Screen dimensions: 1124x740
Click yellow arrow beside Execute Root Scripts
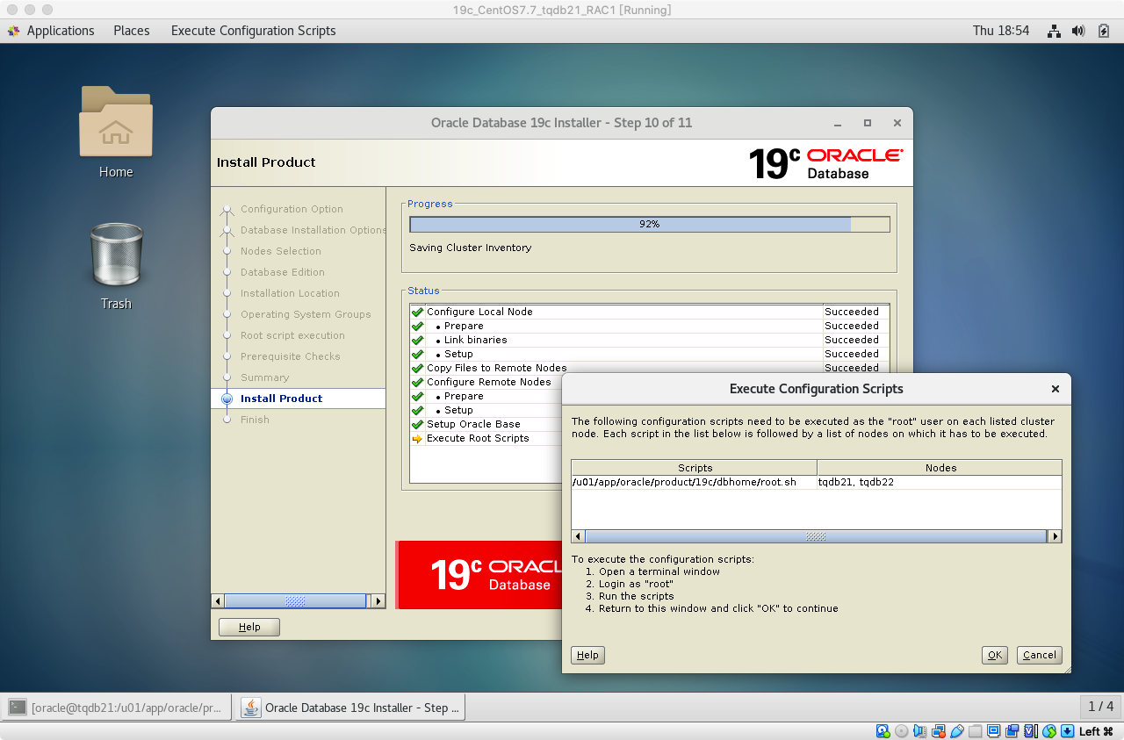pyautogui.click(x=417, y=438)
